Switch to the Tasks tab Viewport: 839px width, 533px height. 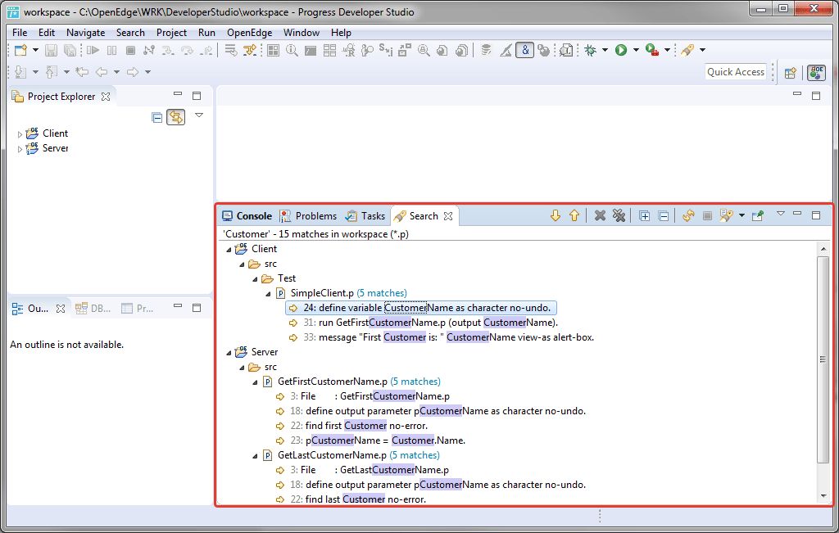tap(365, 216)
